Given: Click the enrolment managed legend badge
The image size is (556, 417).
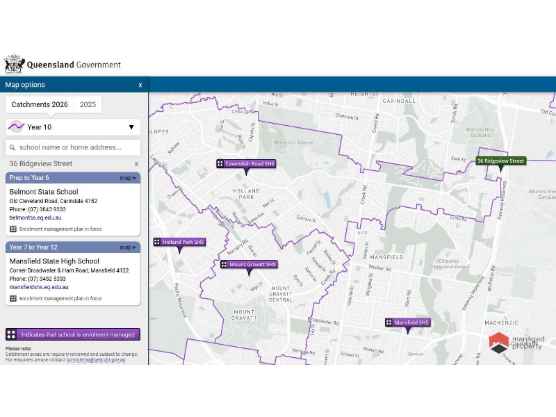Looking at the screenshot, I should (x=73, y=334).
